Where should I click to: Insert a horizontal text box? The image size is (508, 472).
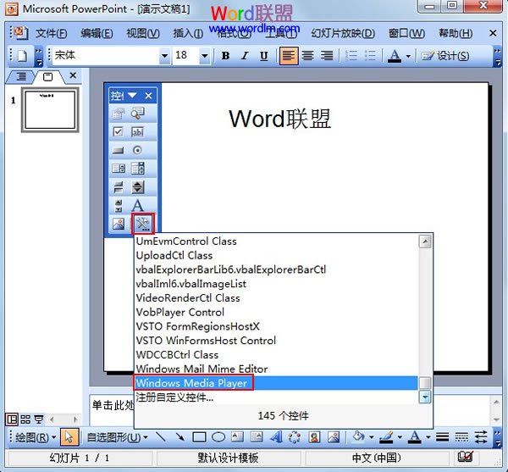(x=237, y=437)
